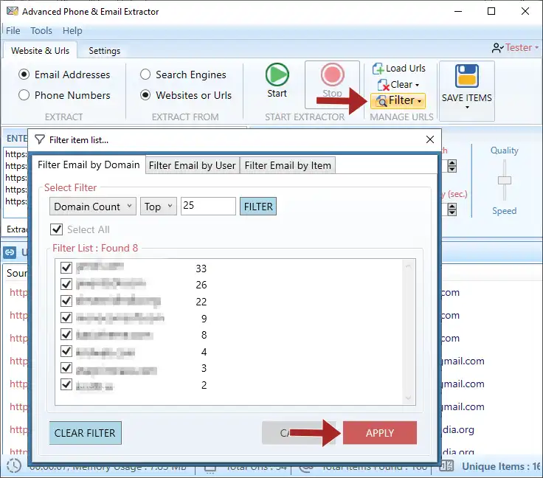Select Search Engines radio button
The width and height of the screenshot is (543, 478).
tap(145, 75)
